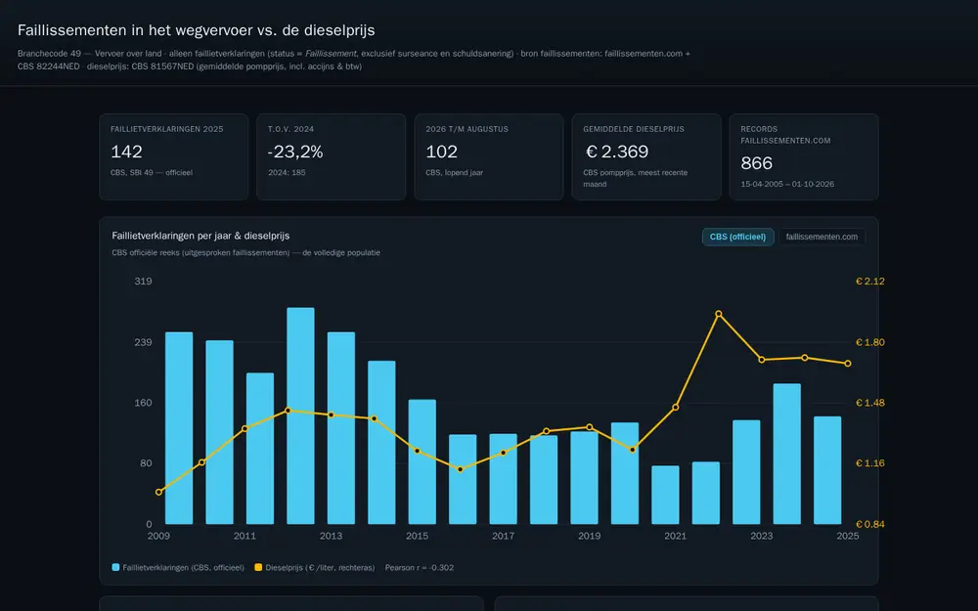Click the legend label 'Dieselprijs (€/liter, rechteras)'
This screenshot has width=978, height=611.
tap(320, 567)
